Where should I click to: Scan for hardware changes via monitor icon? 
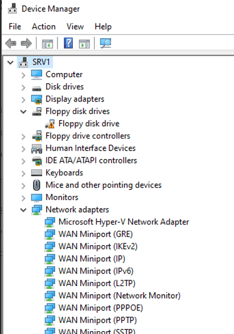pos(105,43)
